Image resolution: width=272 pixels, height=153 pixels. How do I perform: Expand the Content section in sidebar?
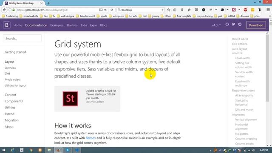[x=10, y=95]
